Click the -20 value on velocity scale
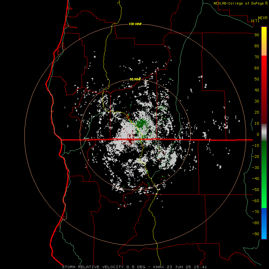The height and width of the screenshot is (269, 269). (x=256, y=157)
